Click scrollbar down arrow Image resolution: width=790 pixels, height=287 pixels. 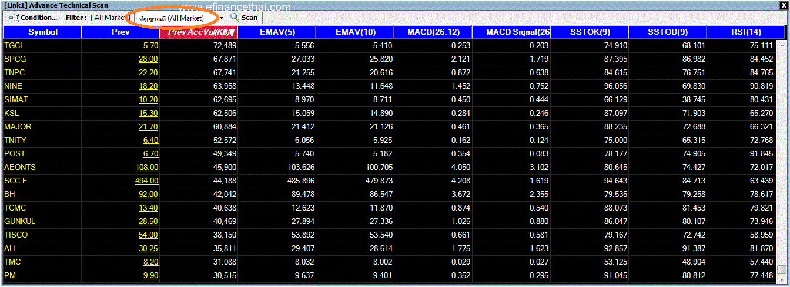click(x=782, y=279)
